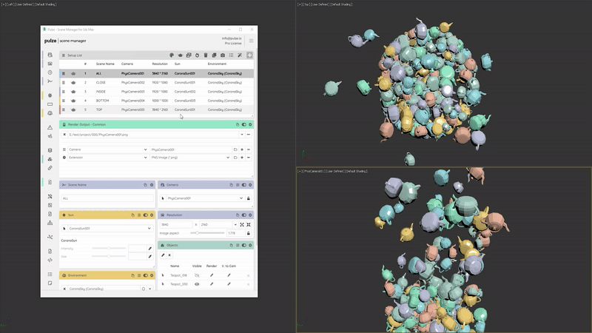Click folder browse icon on Camera output row
The height and width of the screenshot is (333, 592).
pyautogui.click(x=235, y=149)
